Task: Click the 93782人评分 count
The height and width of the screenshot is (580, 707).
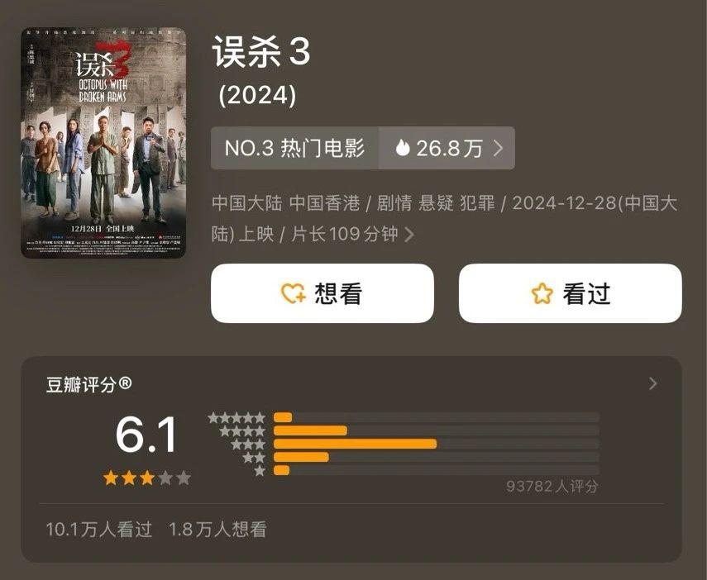Action: [552, 486]
